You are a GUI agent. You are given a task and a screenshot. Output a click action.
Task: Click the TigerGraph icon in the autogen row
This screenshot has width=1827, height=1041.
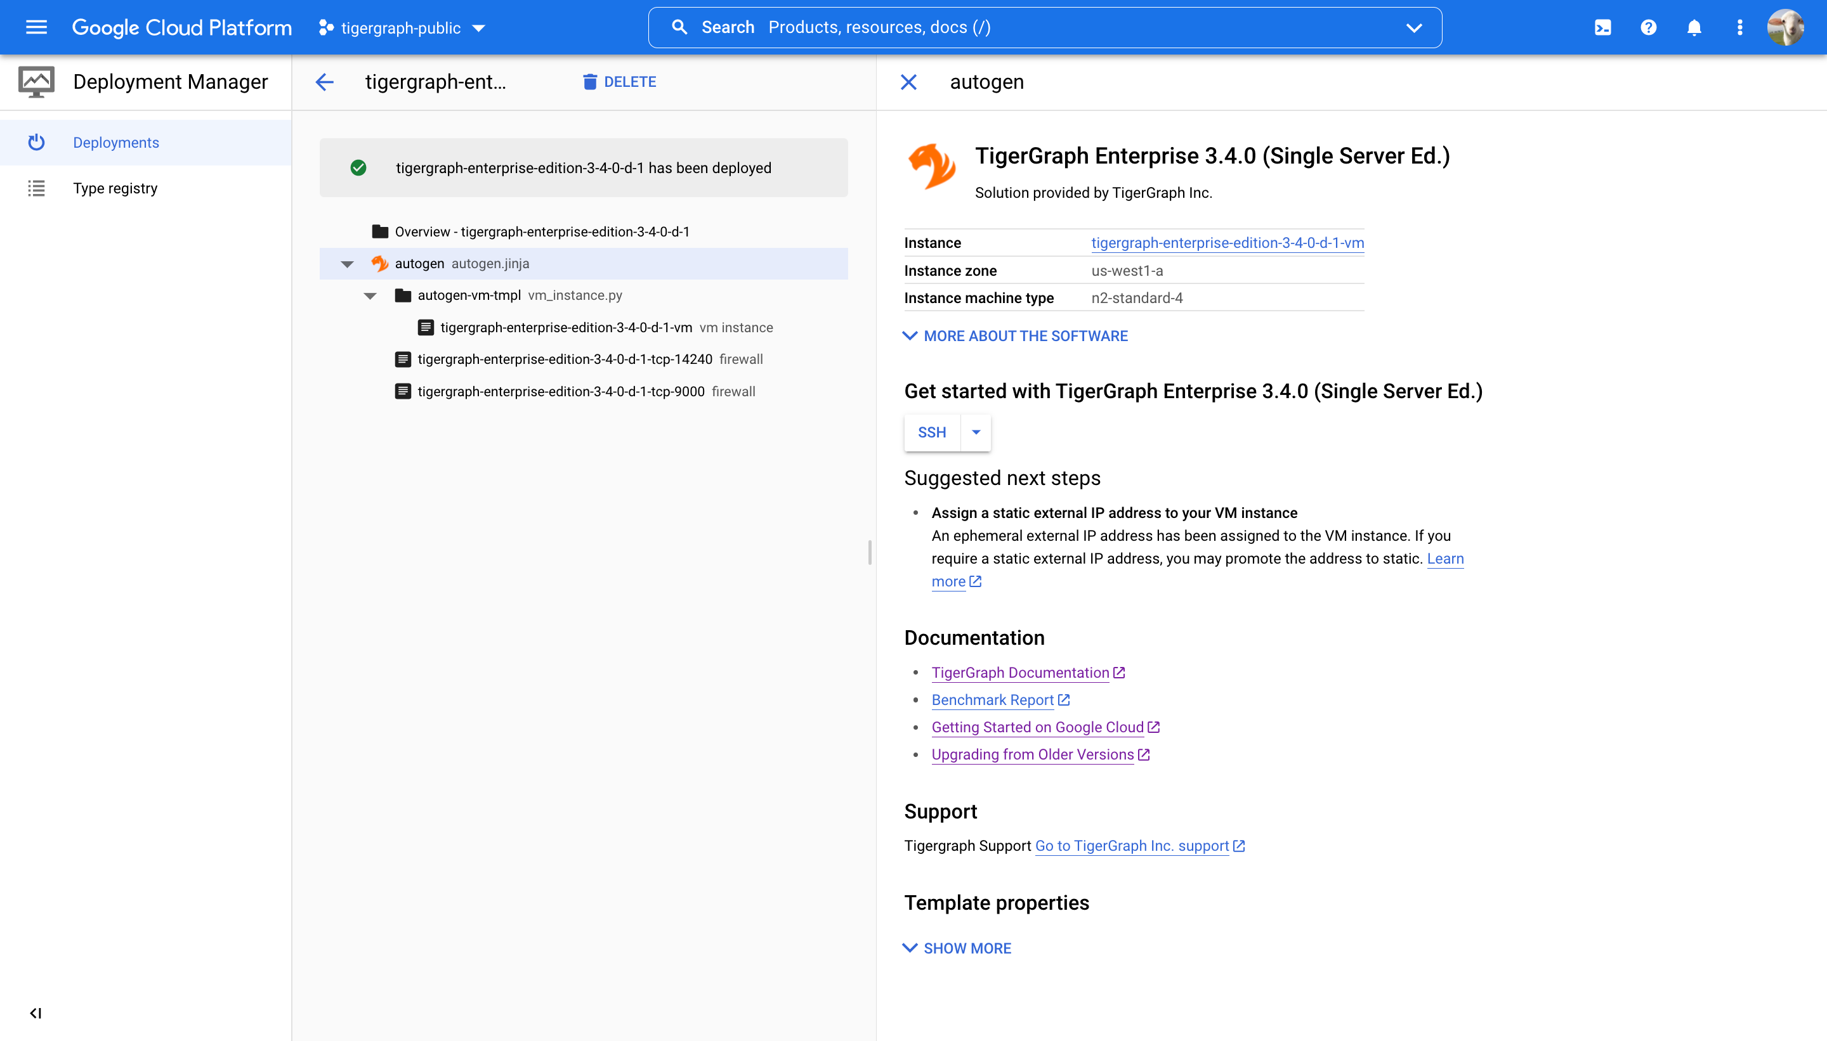[380, 263]
